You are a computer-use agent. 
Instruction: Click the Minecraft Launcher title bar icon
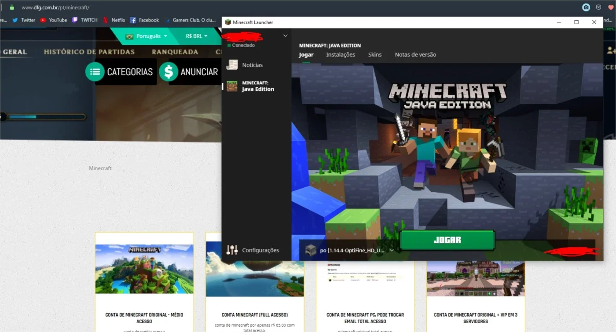227,22
